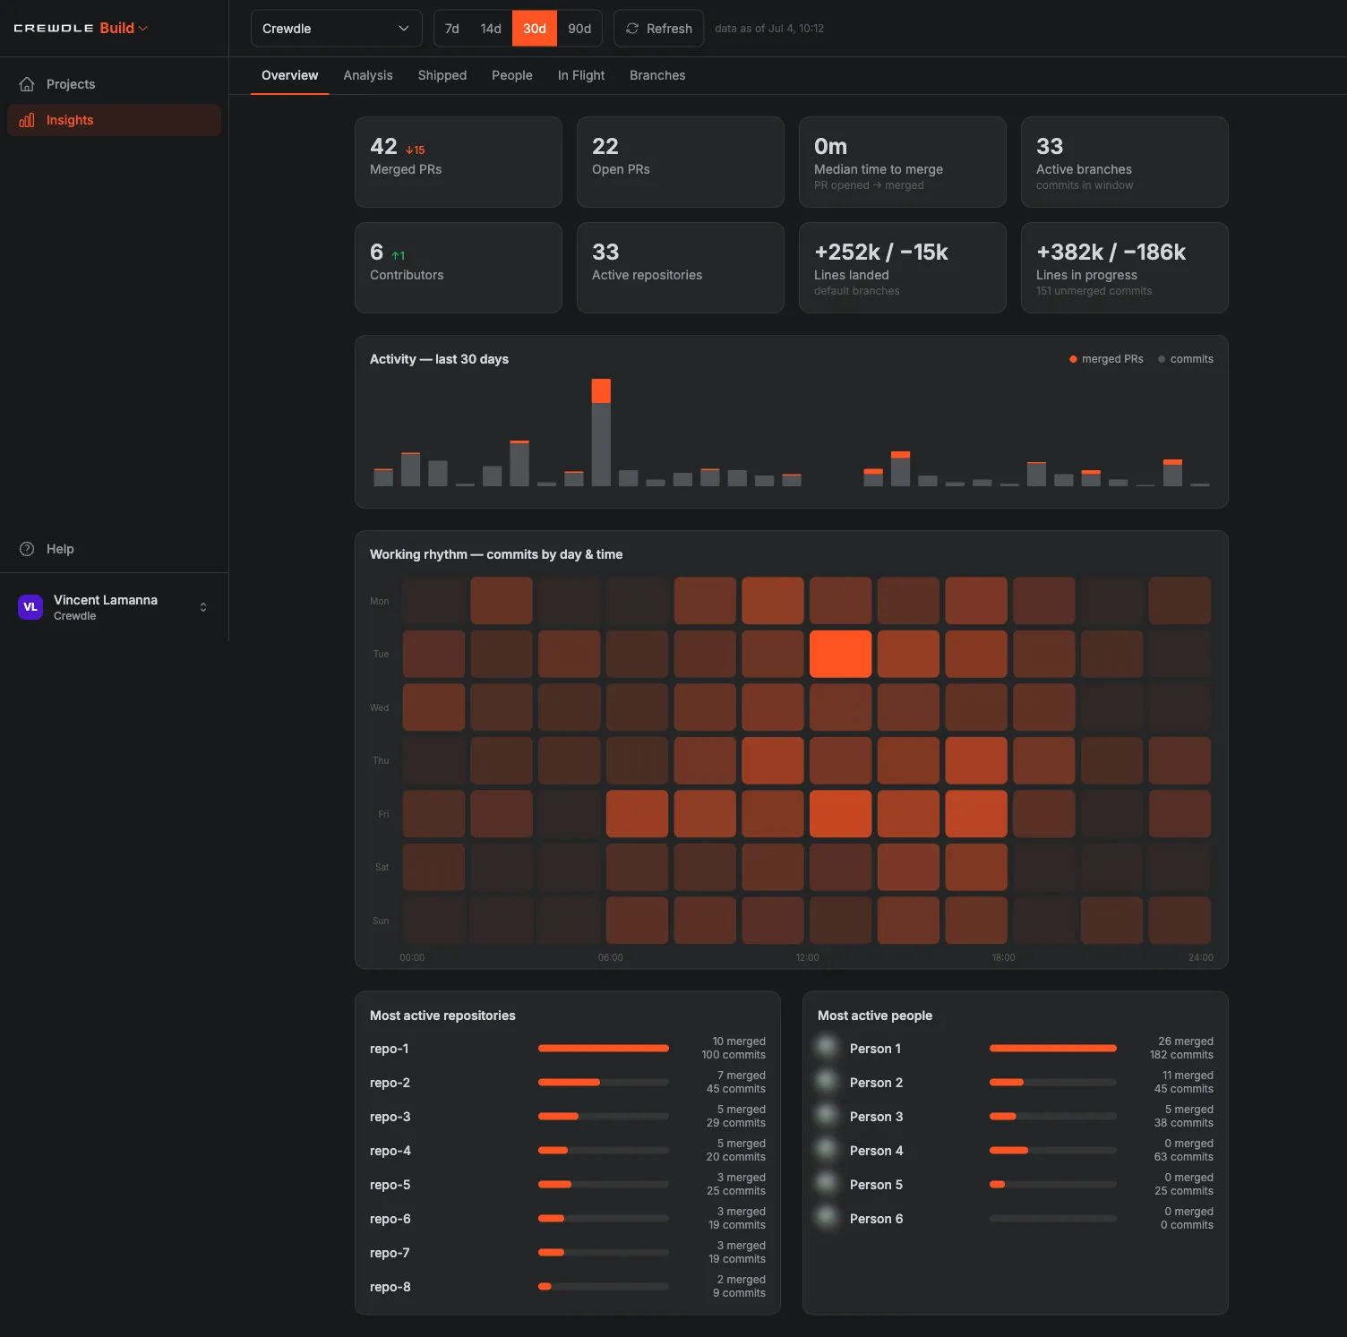
Task: Open the Shipped tab
Action: (x=442, y=75)
